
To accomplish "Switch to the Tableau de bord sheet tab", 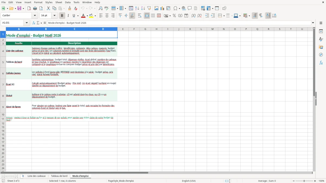I will tap(59, 176).
